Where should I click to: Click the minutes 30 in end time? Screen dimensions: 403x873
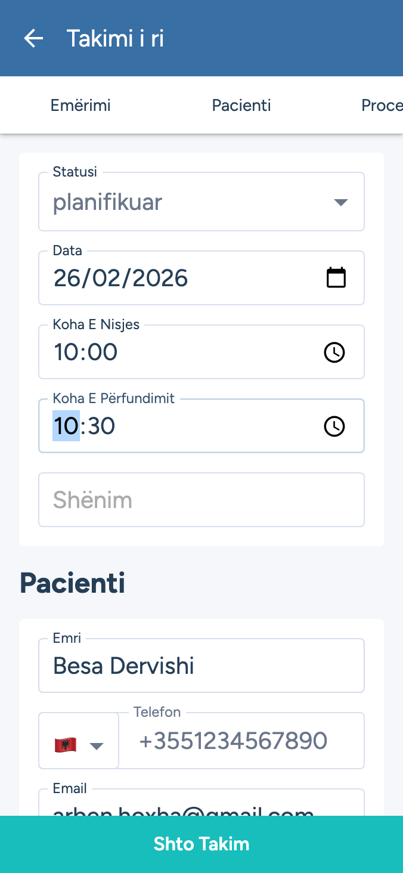coord(101,426)
